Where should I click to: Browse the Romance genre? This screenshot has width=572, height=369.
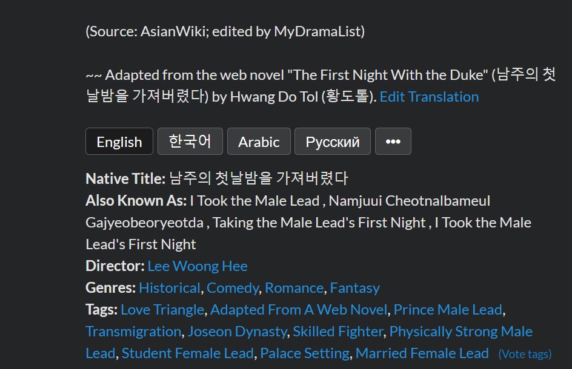click(x=294, y=288)
